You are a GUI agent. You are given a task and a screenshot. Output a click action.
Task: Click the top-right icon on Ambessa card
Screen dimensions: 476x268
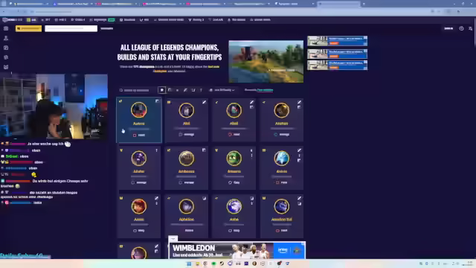(204, 150)
